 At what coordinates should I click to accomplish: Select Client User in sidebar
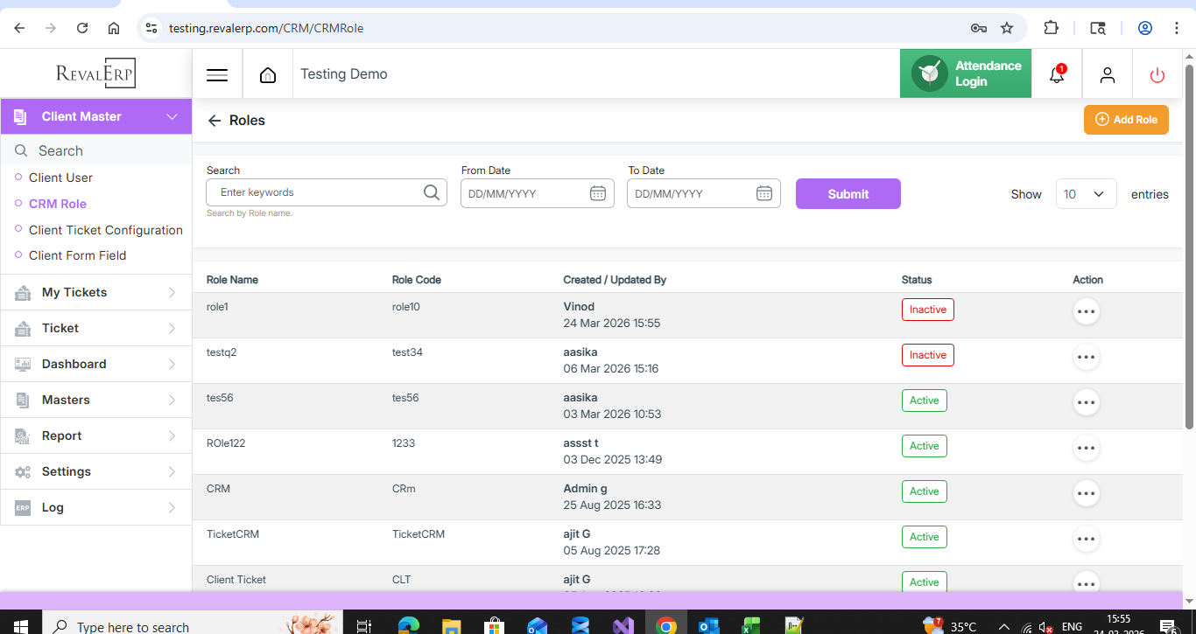tap(60, 178)
